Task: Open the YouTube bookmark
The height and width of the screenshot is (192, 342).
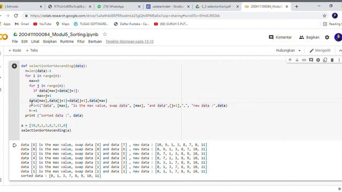Action: (x=42, y=24)
